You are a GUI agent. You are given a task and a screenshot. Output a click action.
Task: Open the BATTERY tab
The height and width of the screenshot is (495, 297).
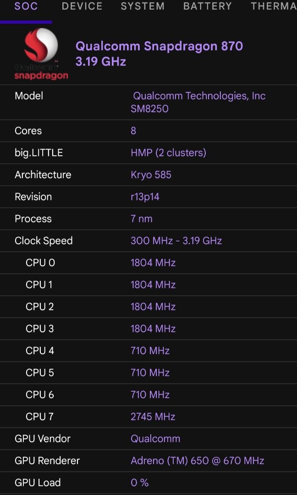pos(207,6)
